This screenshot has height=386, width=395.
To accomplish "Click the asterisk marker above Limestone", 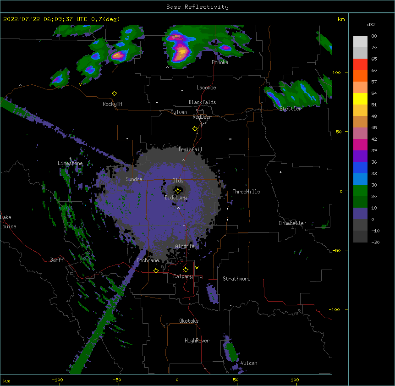I will click(x=71, y=159).
